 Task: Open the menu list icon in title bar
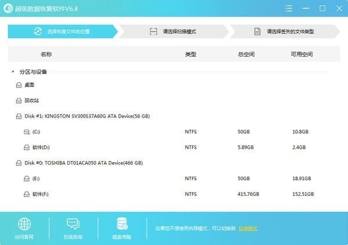coord(288,9)
